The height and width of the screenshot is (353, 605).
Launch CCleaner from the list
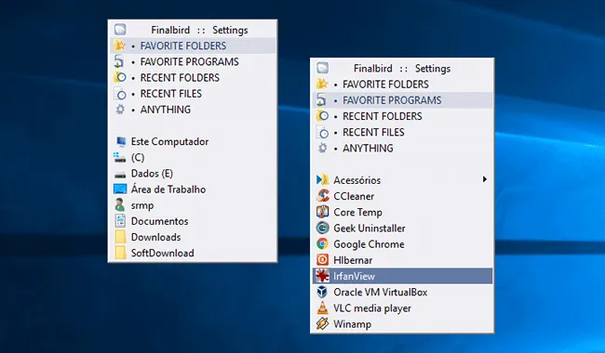402,196
